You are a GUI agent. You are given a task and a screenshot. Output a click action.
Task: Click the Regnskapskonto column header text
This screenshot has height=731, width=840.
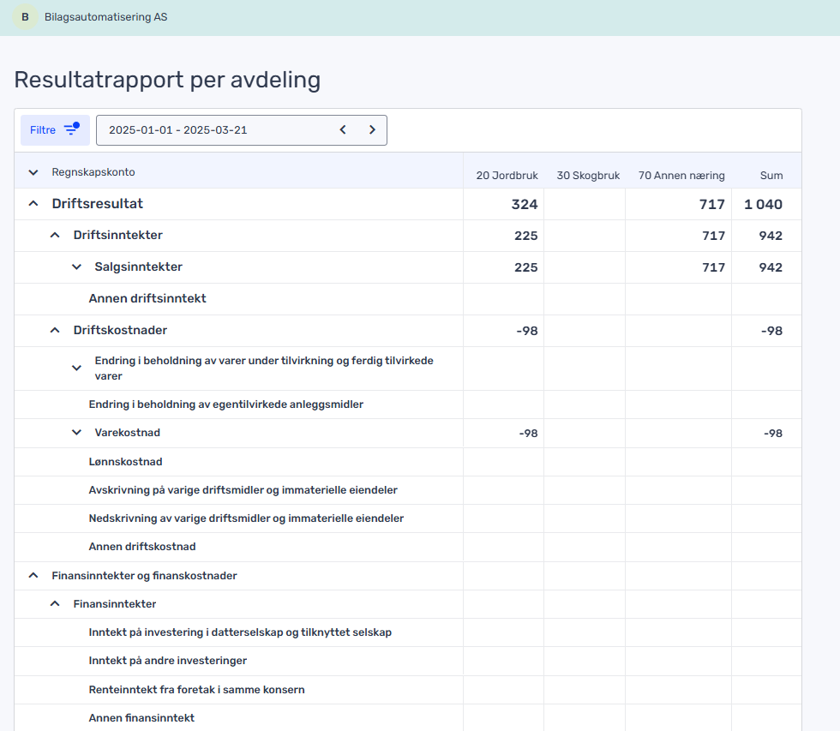click(93, 172)
